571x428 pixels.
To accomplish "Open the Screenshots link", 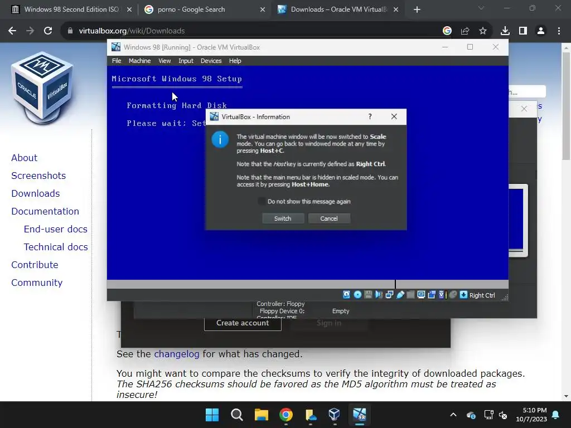I will (38, 176).
